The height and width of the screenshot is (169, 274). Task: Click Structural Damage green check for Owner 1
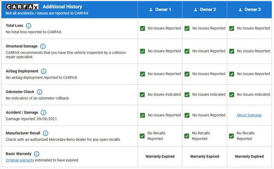pos(143,51)
